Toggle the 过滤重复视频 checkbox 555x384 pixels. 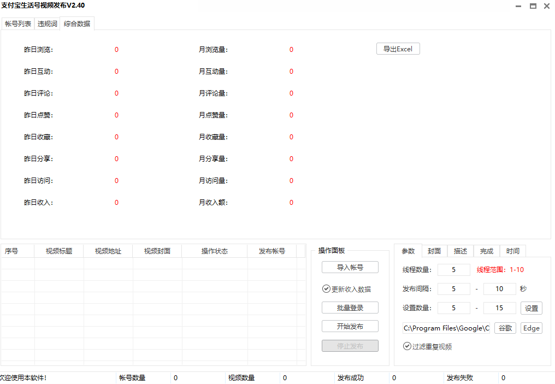click(x=407, y=346)
